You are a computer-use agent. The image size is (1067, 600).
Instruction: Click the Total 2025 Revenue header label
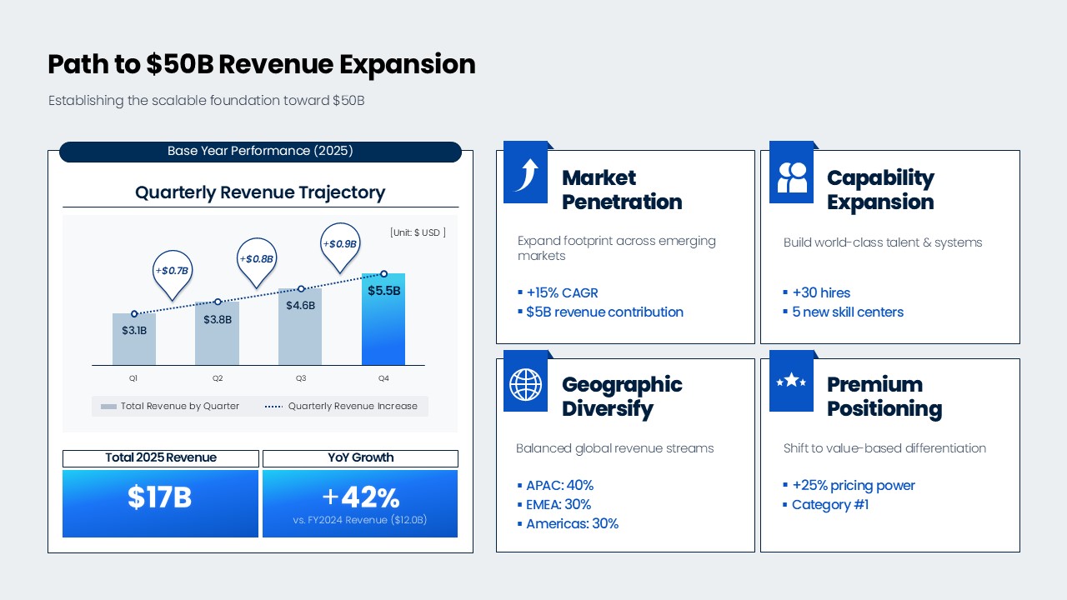(x=161, y=458)
